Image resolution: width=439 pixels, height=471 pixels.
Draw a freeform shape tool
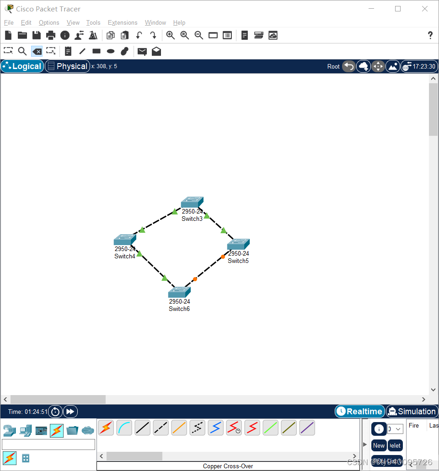click(x=125, y=51)
